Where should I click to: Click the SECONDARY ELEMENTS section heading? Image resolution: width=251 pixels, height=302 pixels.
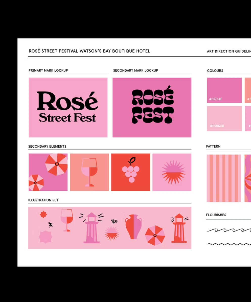coord(47,146)
